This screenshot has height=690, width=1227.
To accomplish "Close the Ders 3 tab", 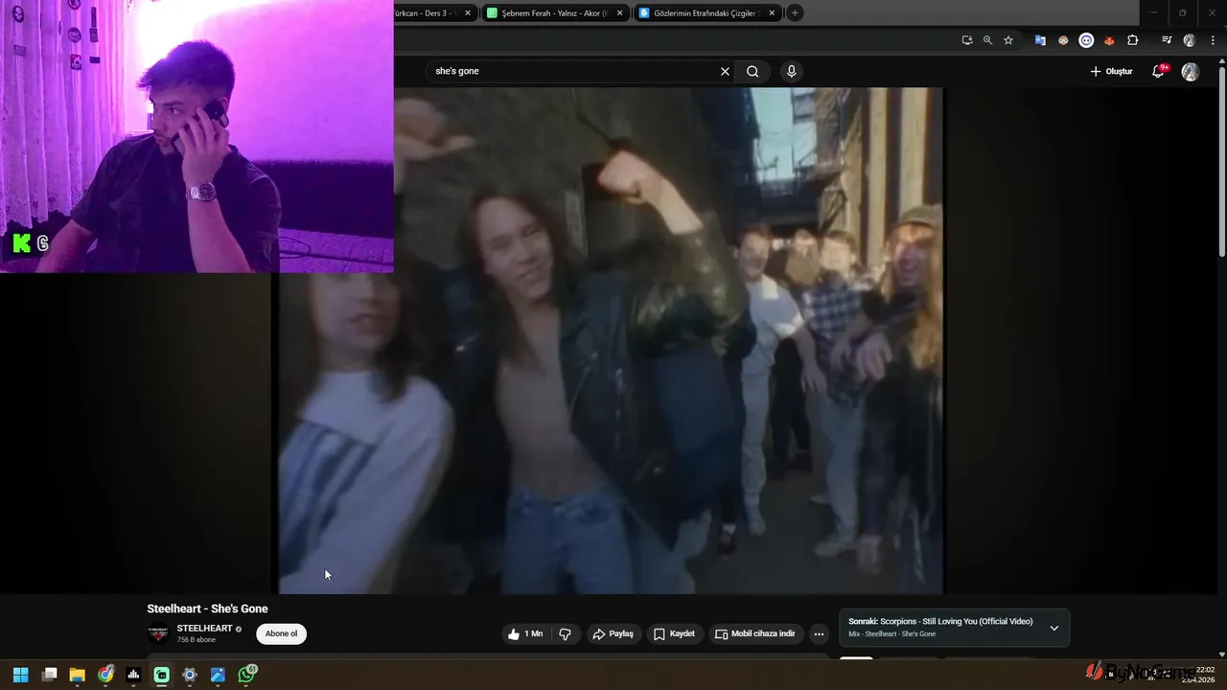I will 468,13.
